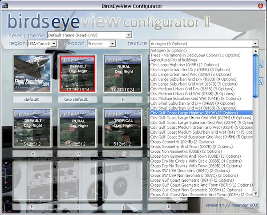Choose City Small Suburban Grid Wet (045B)
This screenshot has width=267, height=215.
coord(201,108)
